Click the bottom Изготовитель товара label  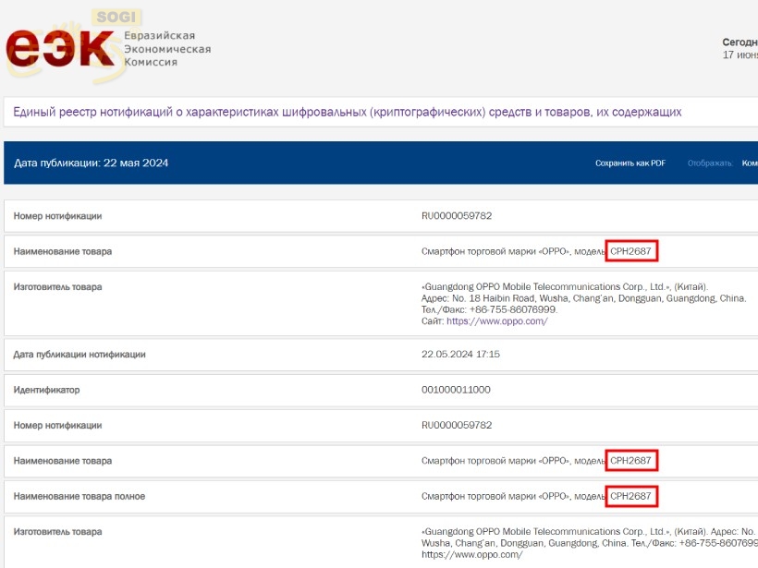pyautogui.click(x=58, y=532)
